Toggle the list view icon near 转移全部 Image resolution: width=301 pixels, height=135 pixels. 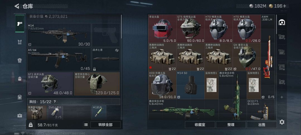coord(86,125)
